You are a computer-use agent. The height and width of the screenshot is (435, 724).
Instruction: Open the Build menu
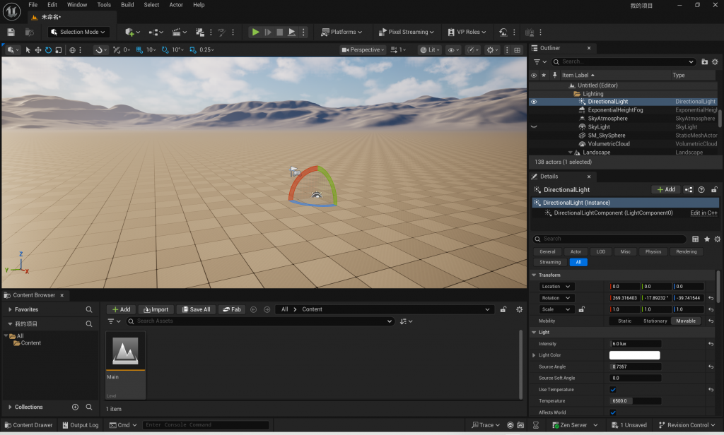click(x=127, y=5)
